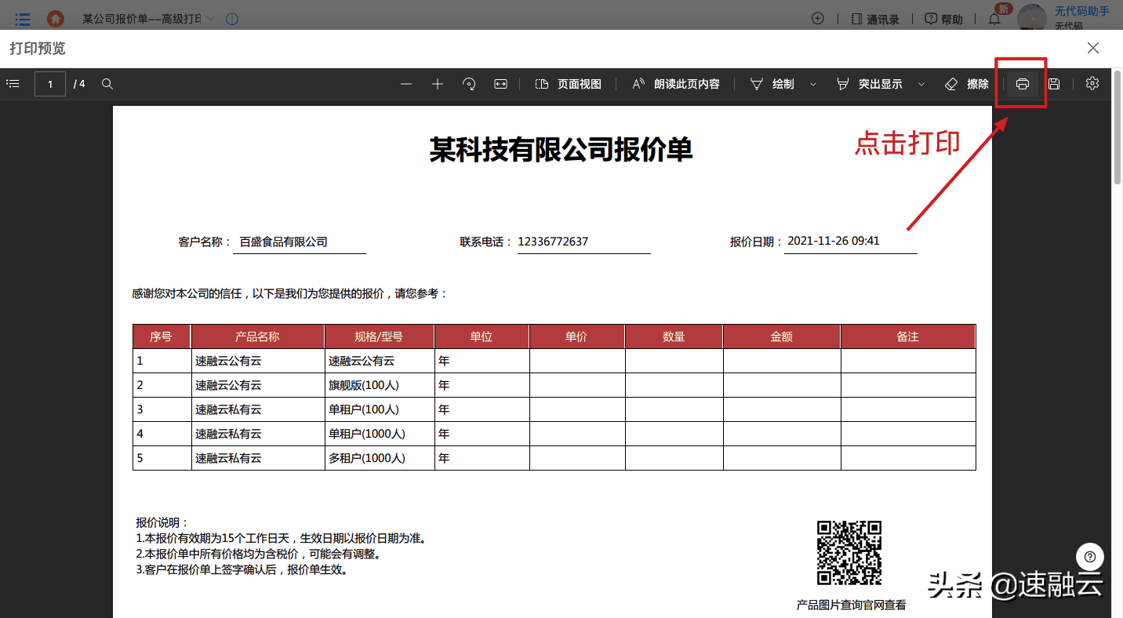Select the 突出显示 highlight tool
Viewport: 1123px width, 618px height.
coord(870,84)
